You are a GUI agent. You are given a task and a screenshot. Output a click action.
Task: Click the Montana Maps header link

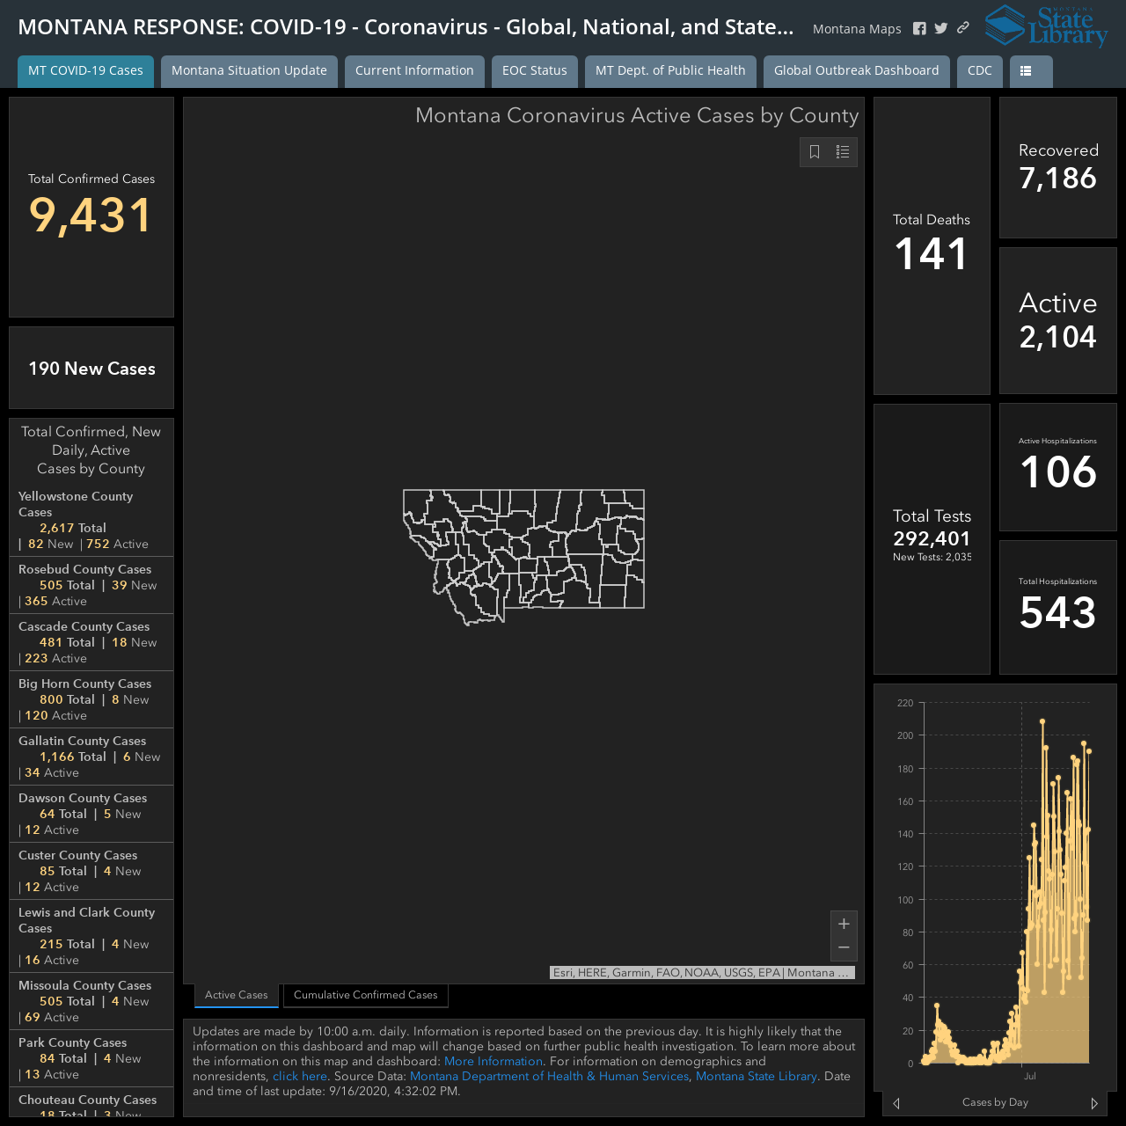pyautogui.click(x=857, y=29)
